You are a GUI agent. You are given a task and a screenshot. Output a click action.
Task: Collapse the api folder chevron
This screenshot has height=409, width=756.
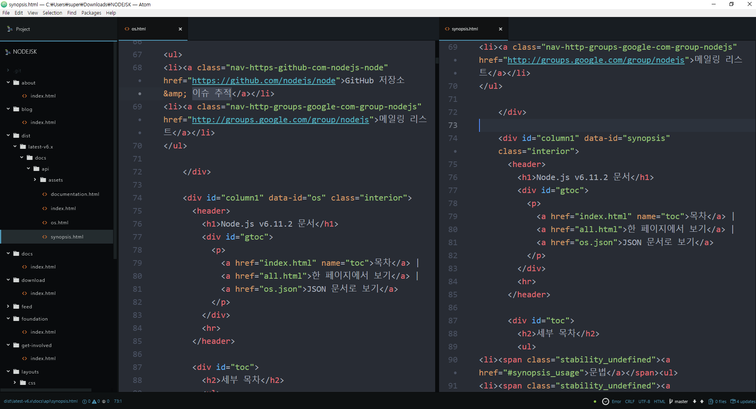[28, 169]
